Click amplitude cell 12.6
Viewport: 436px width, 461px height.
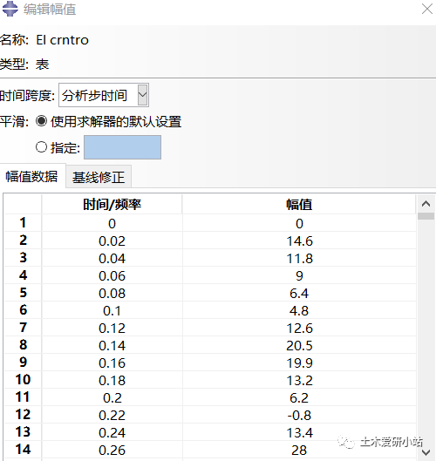coord(299,328)
